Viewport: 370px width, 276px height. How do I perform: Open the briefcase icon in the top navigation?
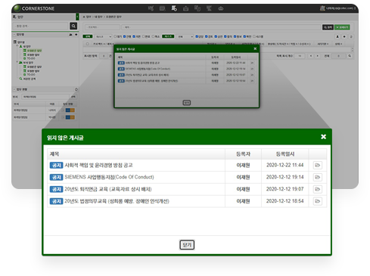185,8
